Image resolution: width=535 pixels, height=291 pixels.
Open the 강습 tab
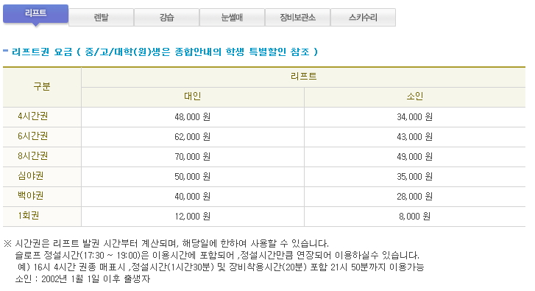[167, 18]
